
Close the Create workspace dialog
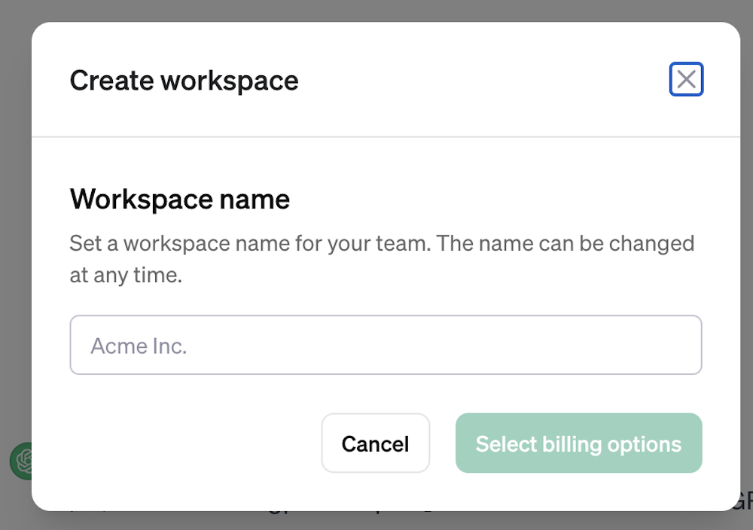point(686,79)
